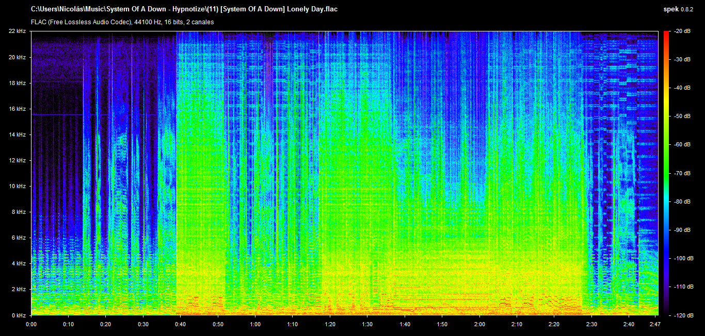Image resolution: width=705 pixels, height=336 pixels.
Task: Click the spek 0.8.2 version label
Action: (678, 9)
